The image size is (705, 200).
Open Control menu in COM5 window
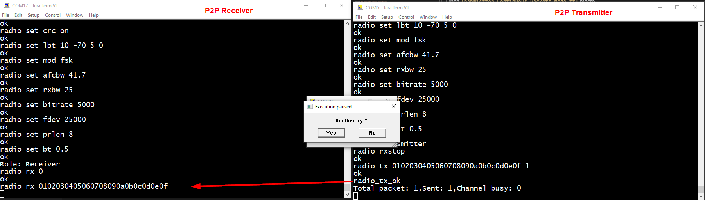click(406, 17)
